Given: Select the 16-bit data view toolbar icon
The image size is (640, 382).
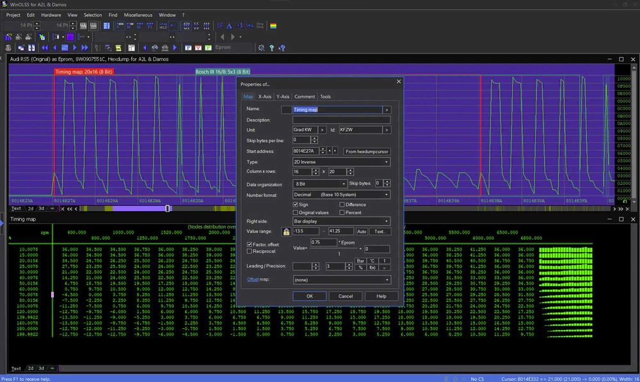Looking at the screenshot, I should (130, 26).
